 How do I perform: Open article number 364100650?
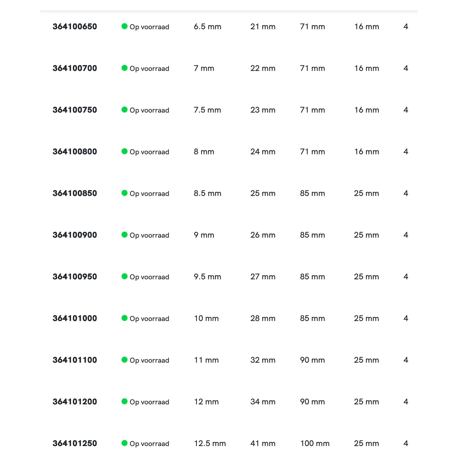[75, 27]
